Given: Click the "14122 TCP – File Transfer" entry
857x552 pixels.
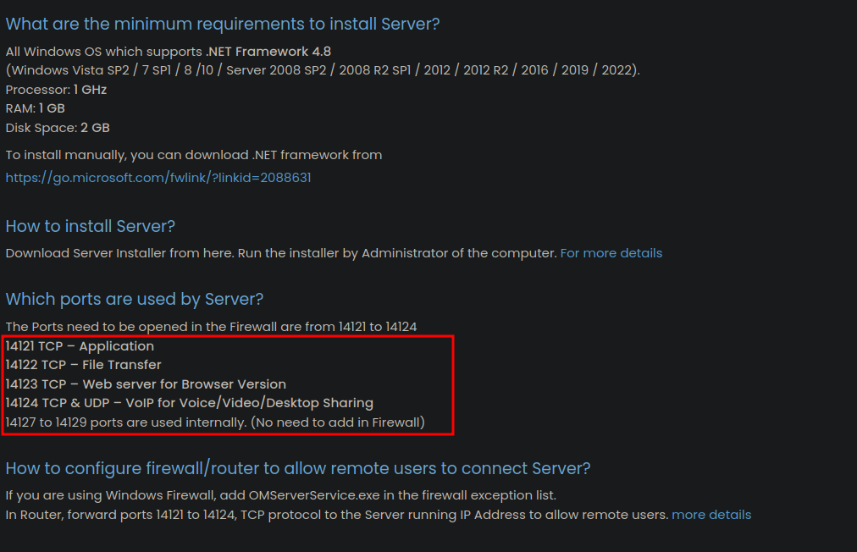Looking at the screenshot, I should click(83, 365).
